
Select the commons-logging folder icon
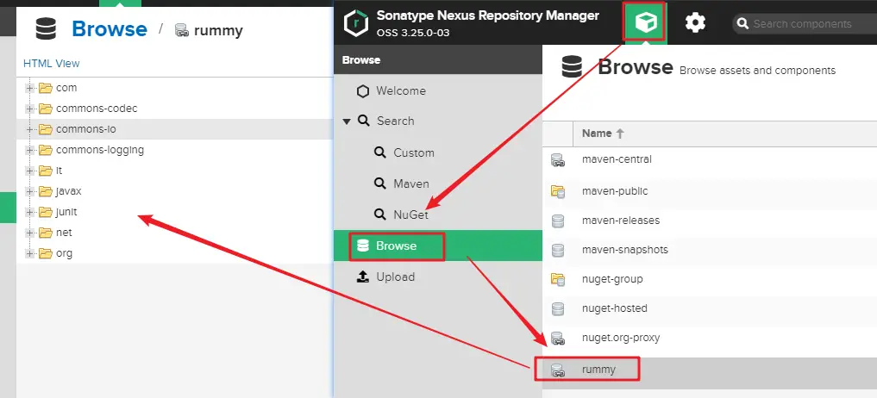pos(46,150)
